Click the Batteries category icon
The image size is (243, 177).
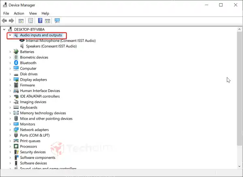pyautogui.click(x=16, y=52)
